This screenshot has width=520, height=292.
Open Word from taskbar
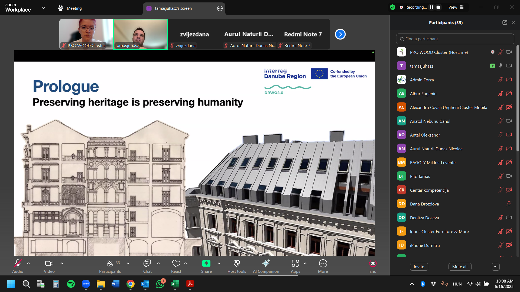116,284
